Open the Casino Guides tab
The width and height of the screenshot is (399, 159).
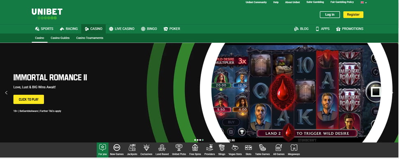(x=60, y=38)
